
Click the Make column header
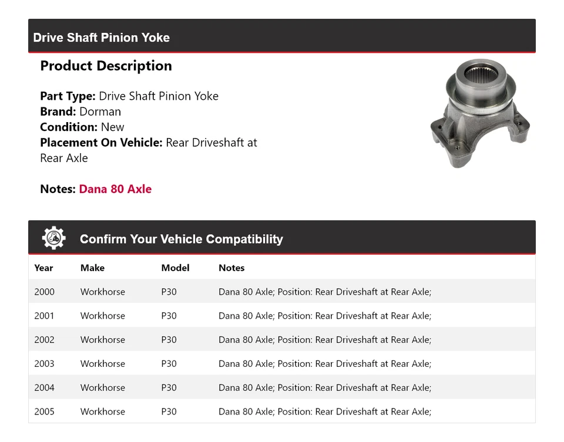pyautogui.click(x=92, y=268)
